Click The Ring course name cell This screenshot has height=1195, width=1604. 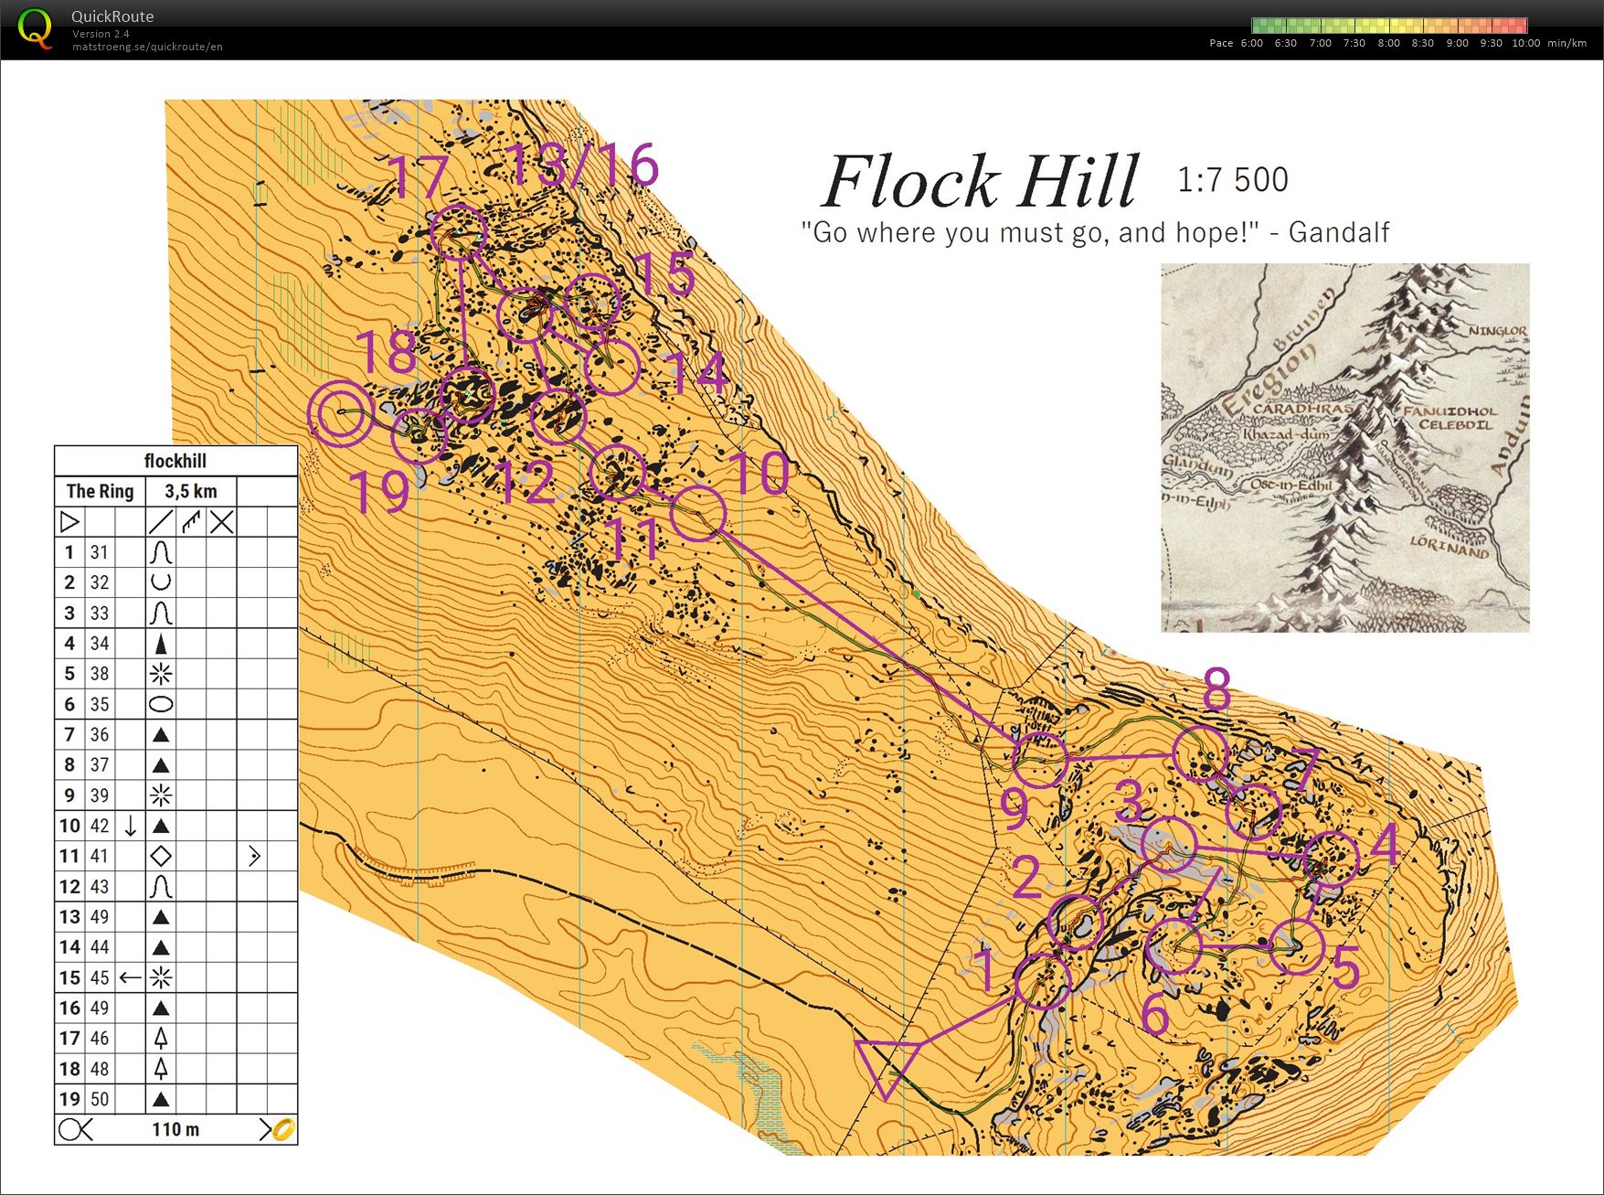pos(101,491)
